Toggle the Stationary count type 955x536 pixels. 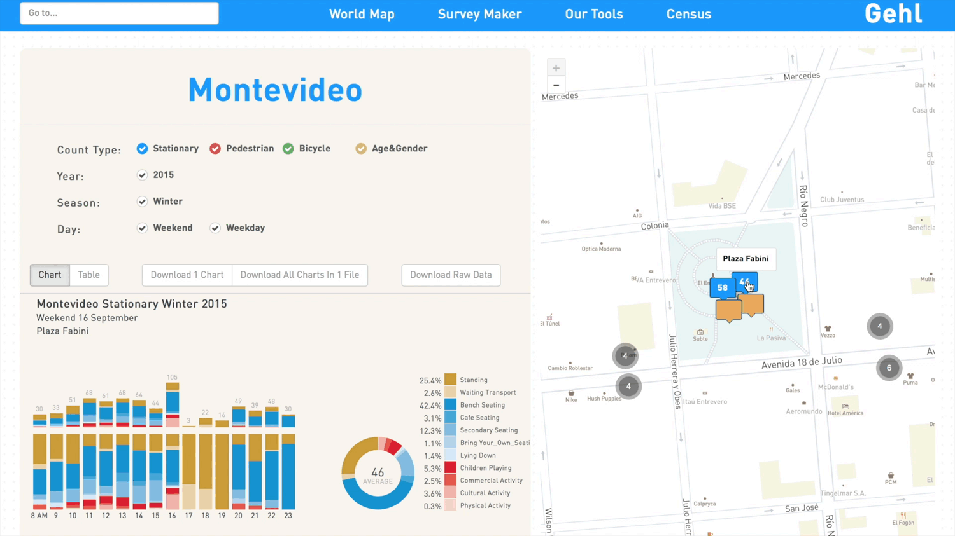[x=142, y=148]
